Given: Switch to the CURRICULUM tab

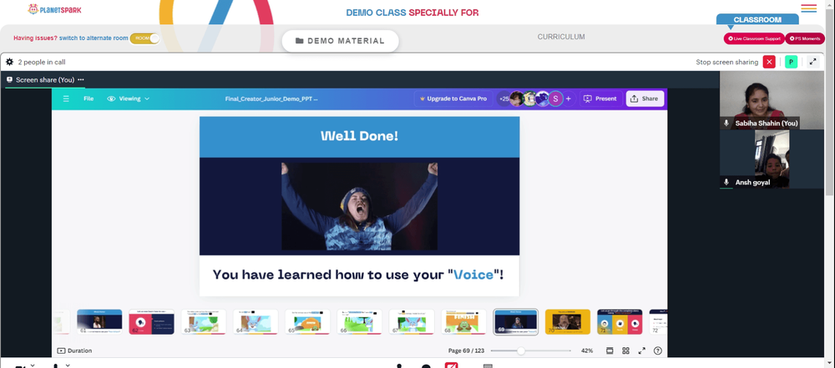Looking at the screenshot, I should pos(561,37).
